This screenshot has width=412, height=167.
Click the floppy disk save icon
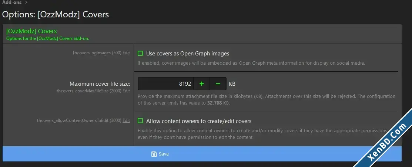[x=154, y=154]
